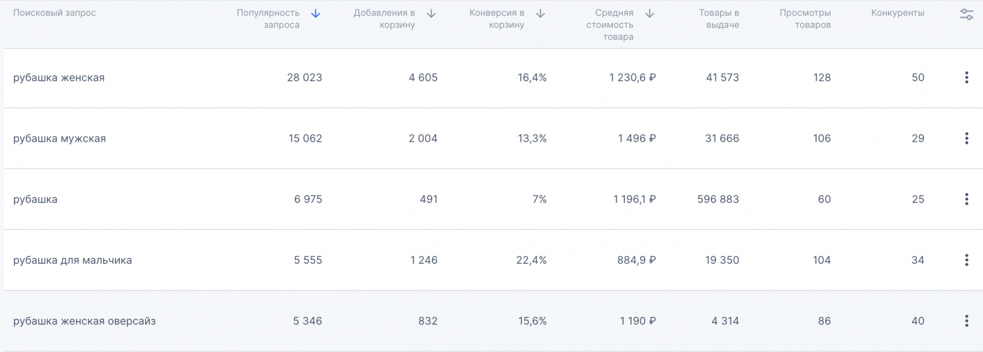The width and height of the screenshot is (983, 352).
Task: Sort by Конверсия в корзину arrow
Action: 541,13
